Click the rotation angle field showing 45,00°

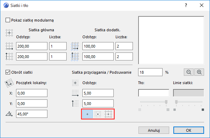[x=32, y=114]
